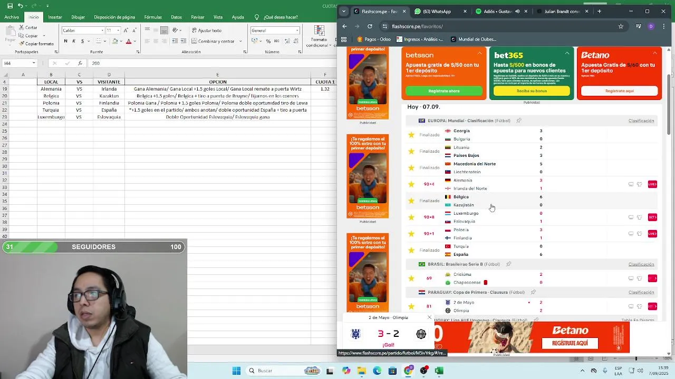The height and width of the screenshot is (379, 675).
Task: Reload the Flashscore page
Action: [370, 26]
